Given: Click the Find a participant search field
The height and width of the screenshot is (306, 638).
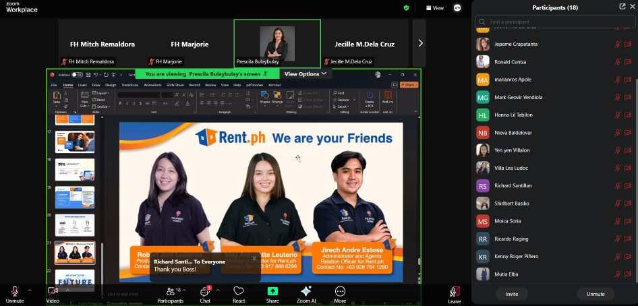Looking at the screenshot, I should click(556, 22).
